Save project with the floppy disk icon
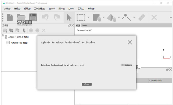This screenshot has width=173, height=105. pos(33,17)
